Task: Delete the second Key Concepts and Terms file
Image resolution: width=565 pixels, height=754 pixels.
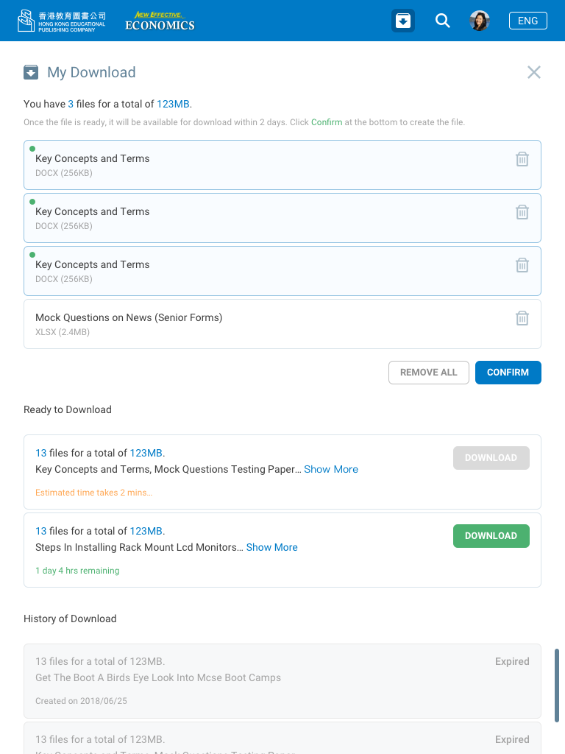Action: (x=522, y=212)
